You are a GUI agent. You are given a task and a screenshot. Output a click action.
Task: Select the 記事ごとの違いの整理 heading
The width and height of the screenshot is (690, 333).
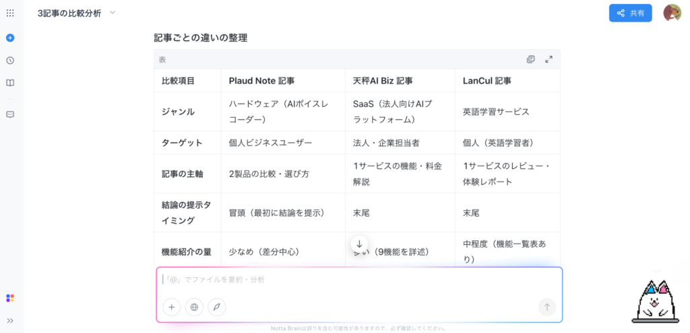click(200, 38)
